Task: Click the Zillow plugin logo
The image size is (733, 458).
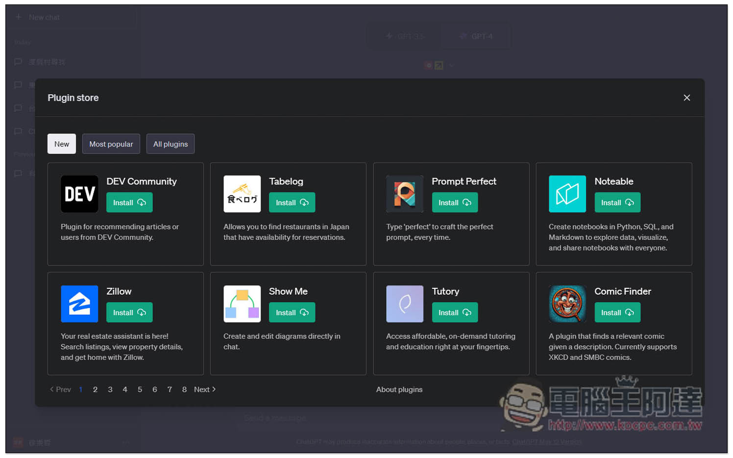Action: coord(79,304)
